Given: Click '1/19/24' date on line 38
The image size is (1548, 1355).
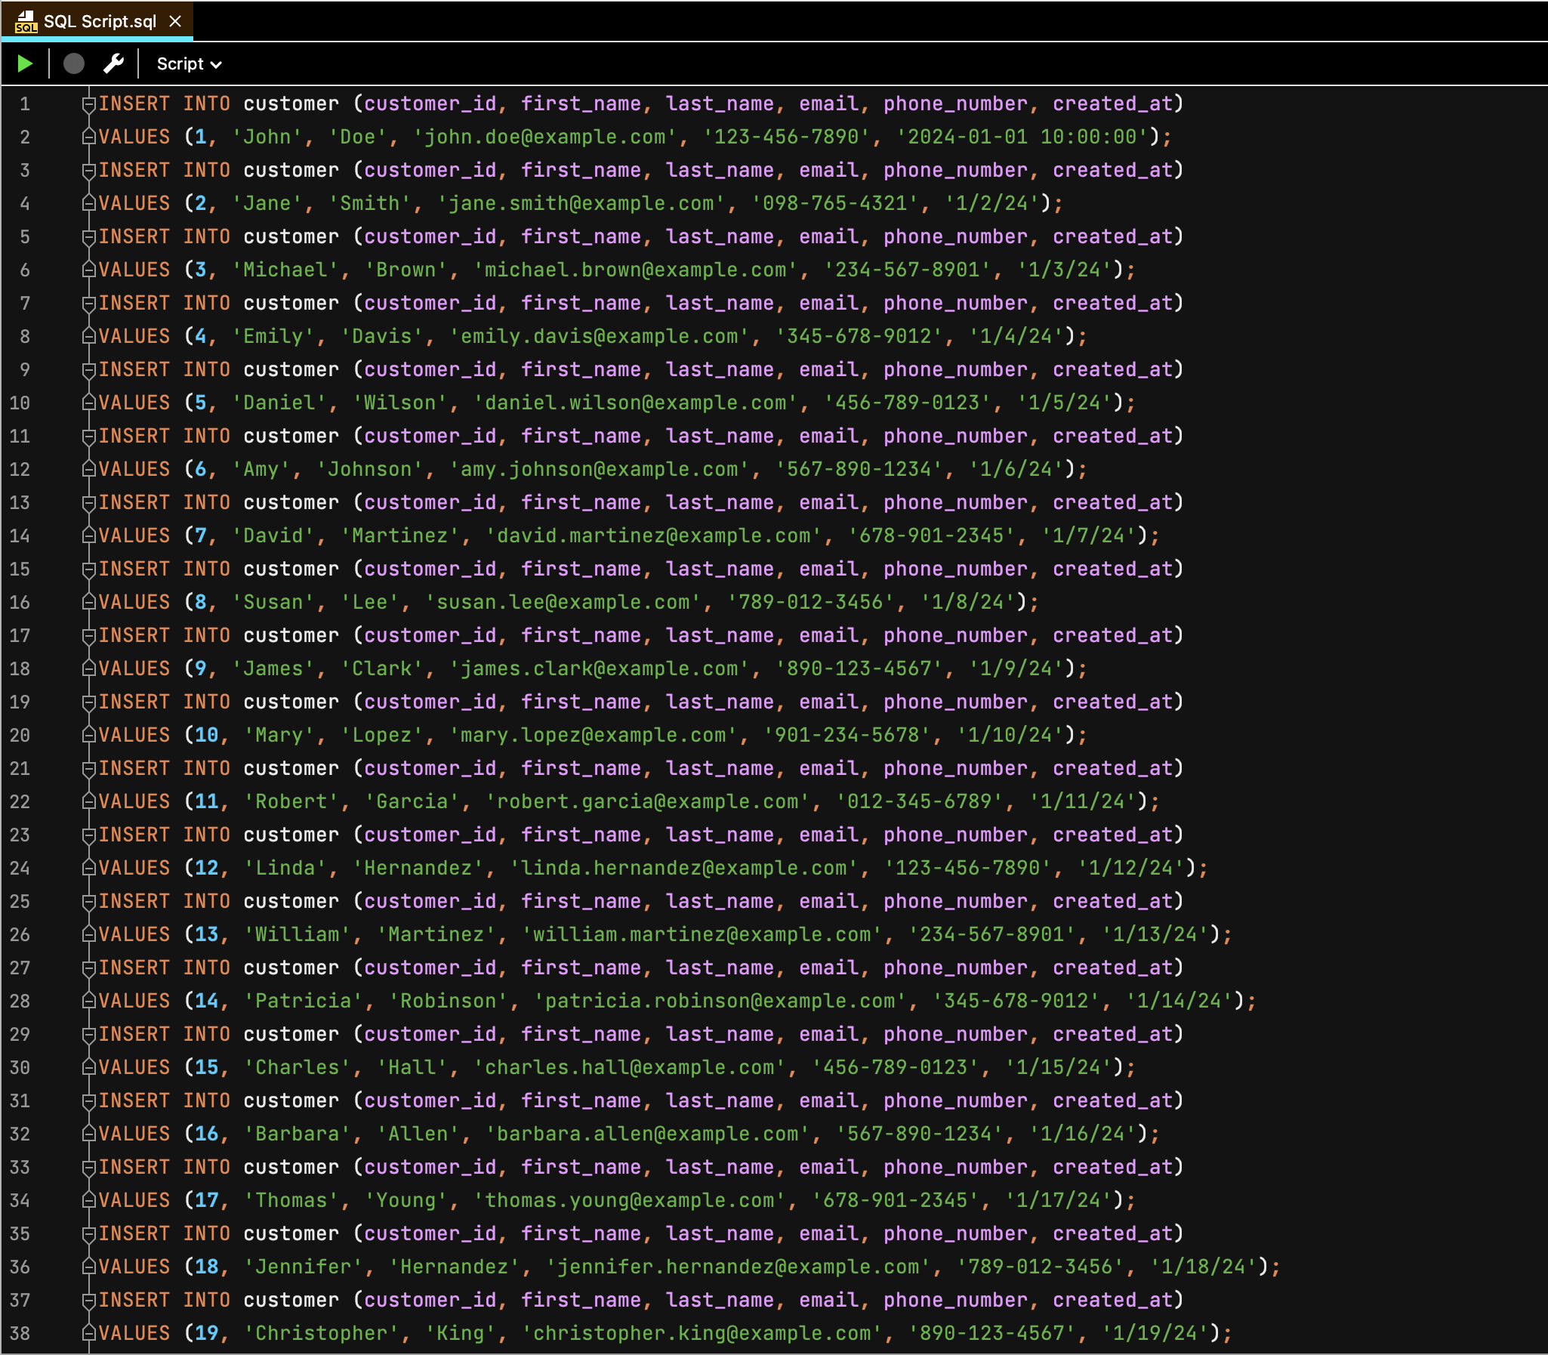Looking at the screenshot, I should tap(1155, 1335).
